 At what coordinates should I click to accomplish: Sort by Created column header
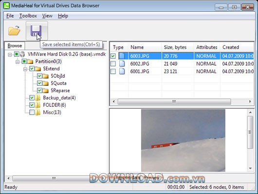pyautogui.click(x=237, y=47)
